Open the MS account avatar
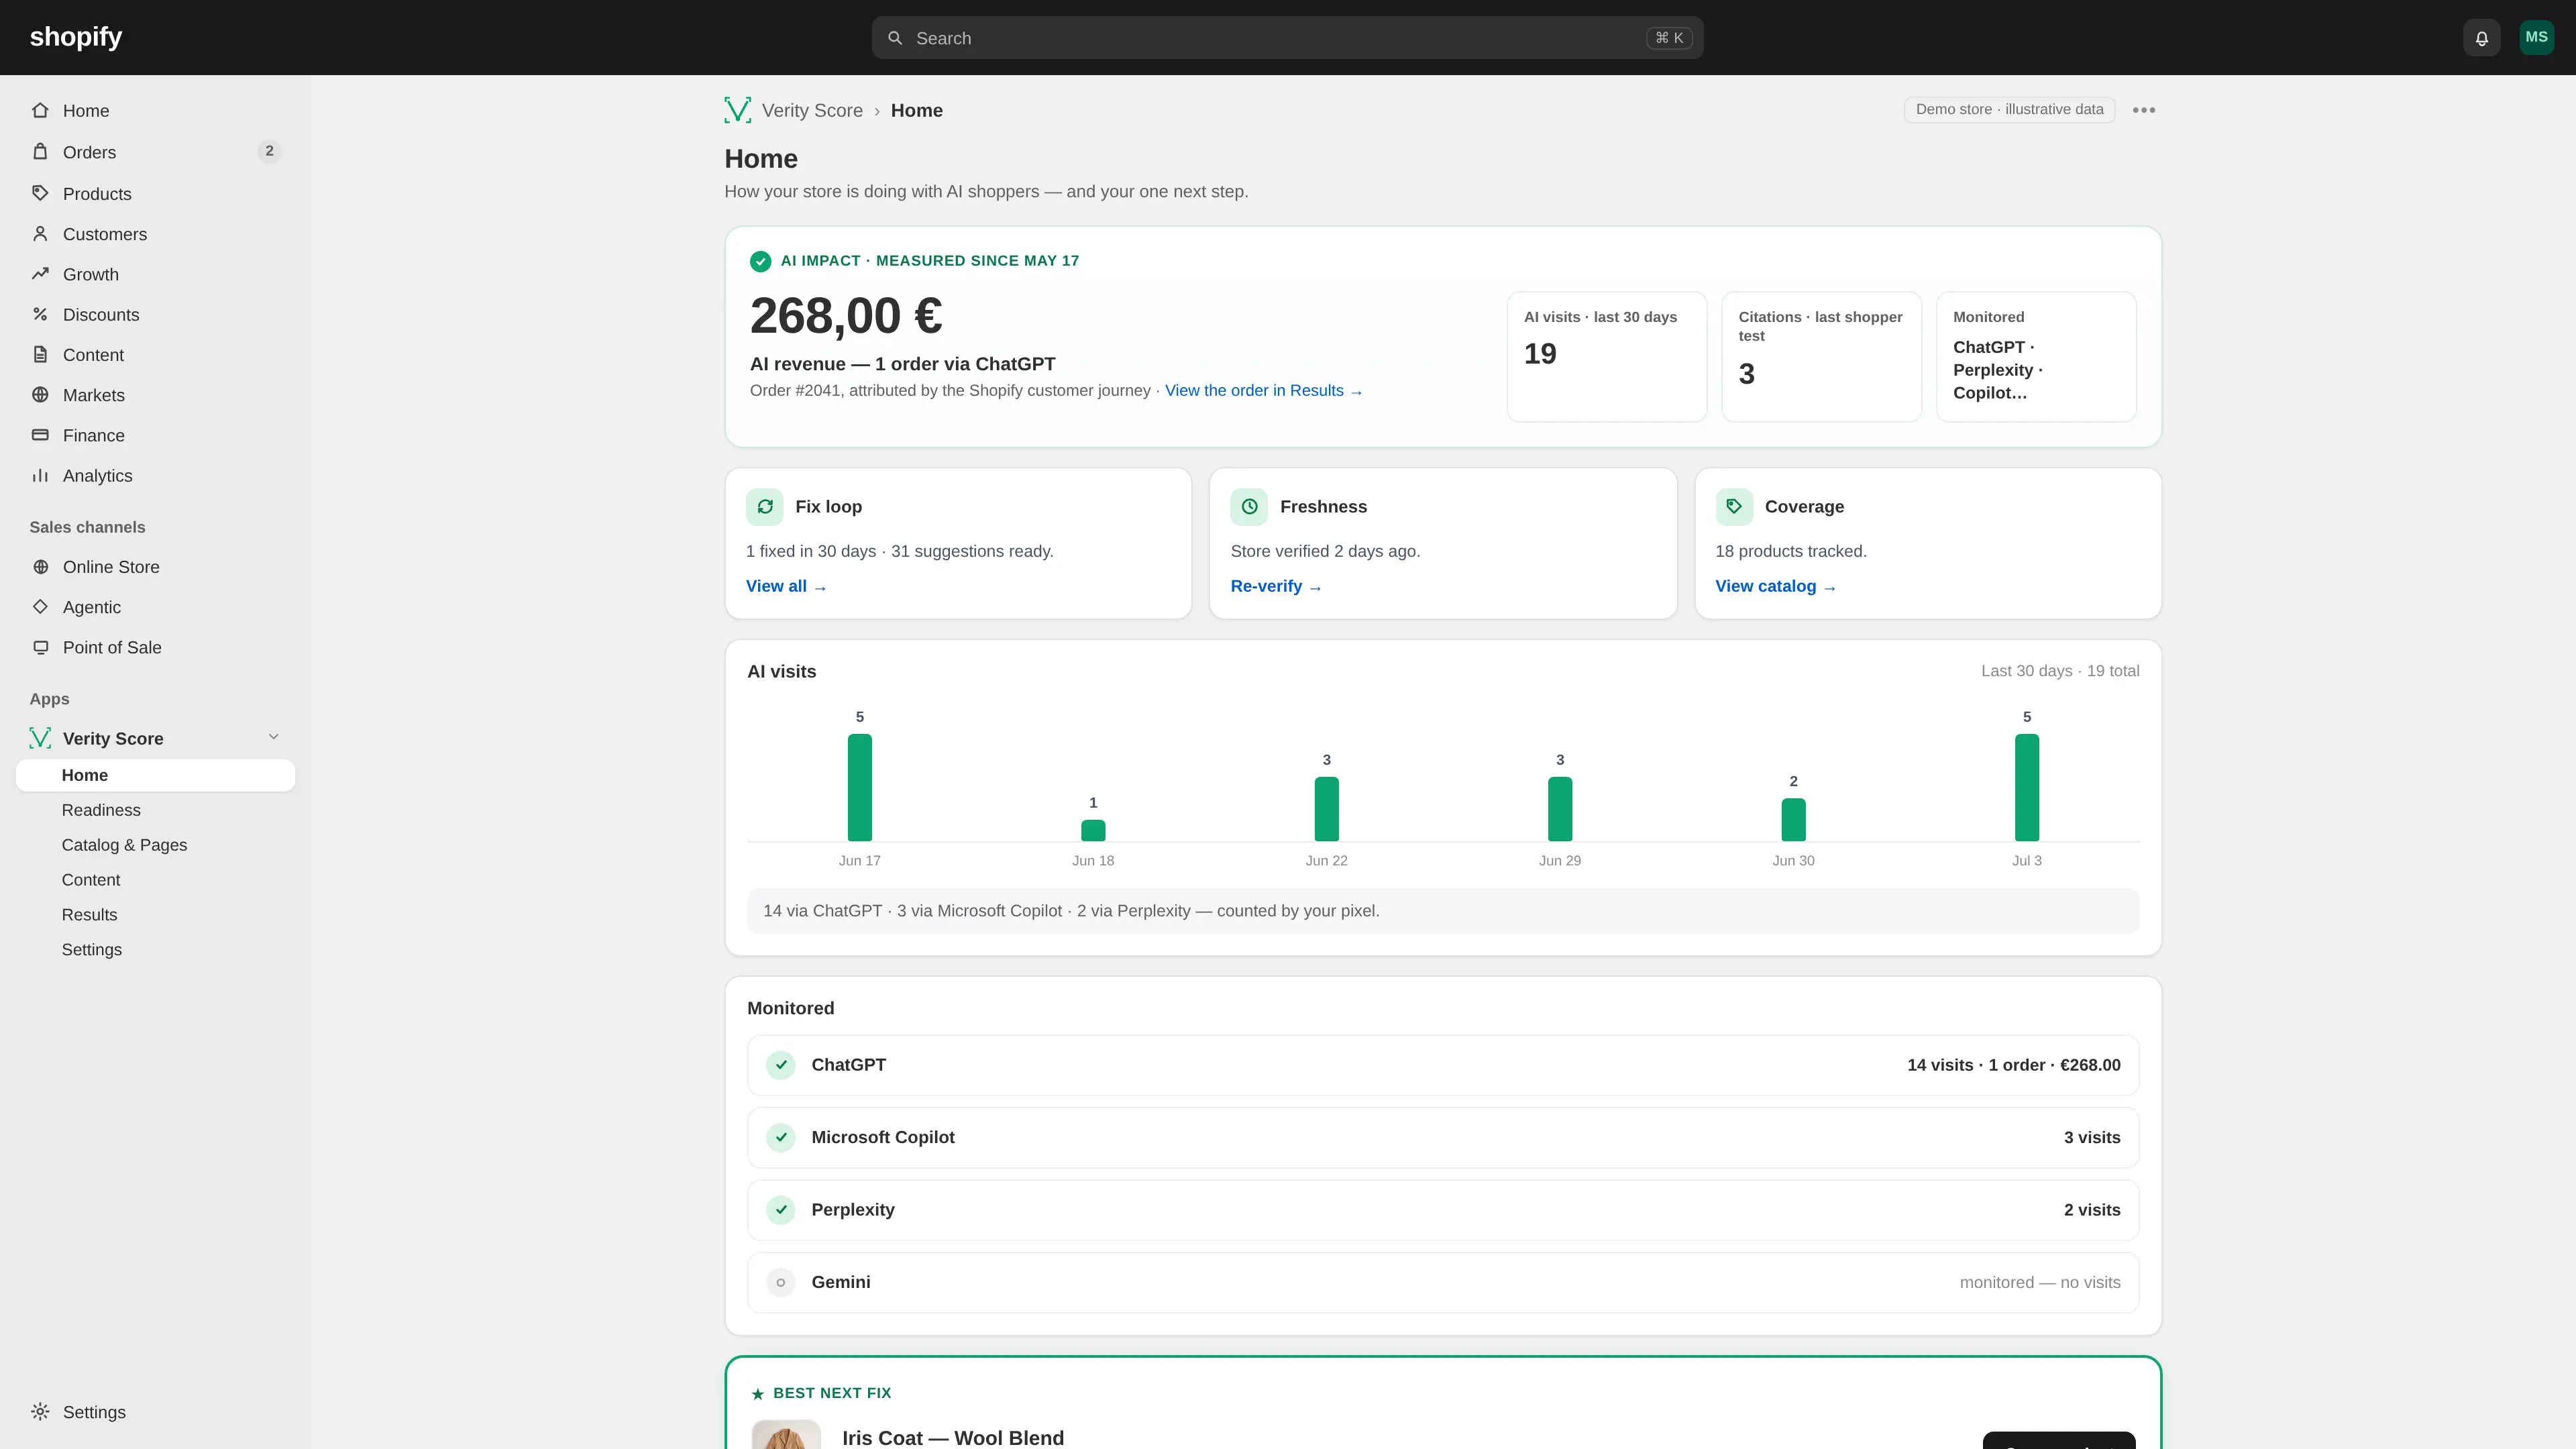Image resolution: width=2576 pixels, height=1449 pixels. [2537, 37]
